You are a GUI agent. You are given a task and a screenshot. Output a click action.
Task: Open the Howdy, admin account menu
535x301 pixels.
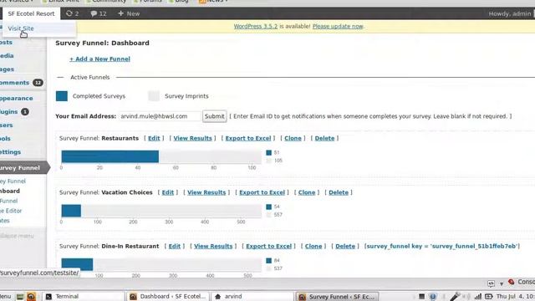click(510, 13)
